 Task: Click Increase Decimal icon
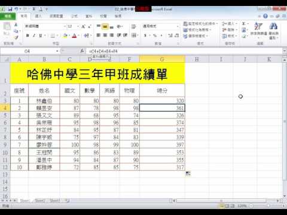click(170, 35)
